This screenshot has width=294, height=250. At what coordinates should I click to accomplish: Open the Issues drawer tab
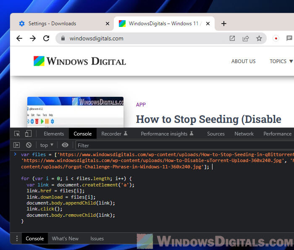(x=97, y=238)
